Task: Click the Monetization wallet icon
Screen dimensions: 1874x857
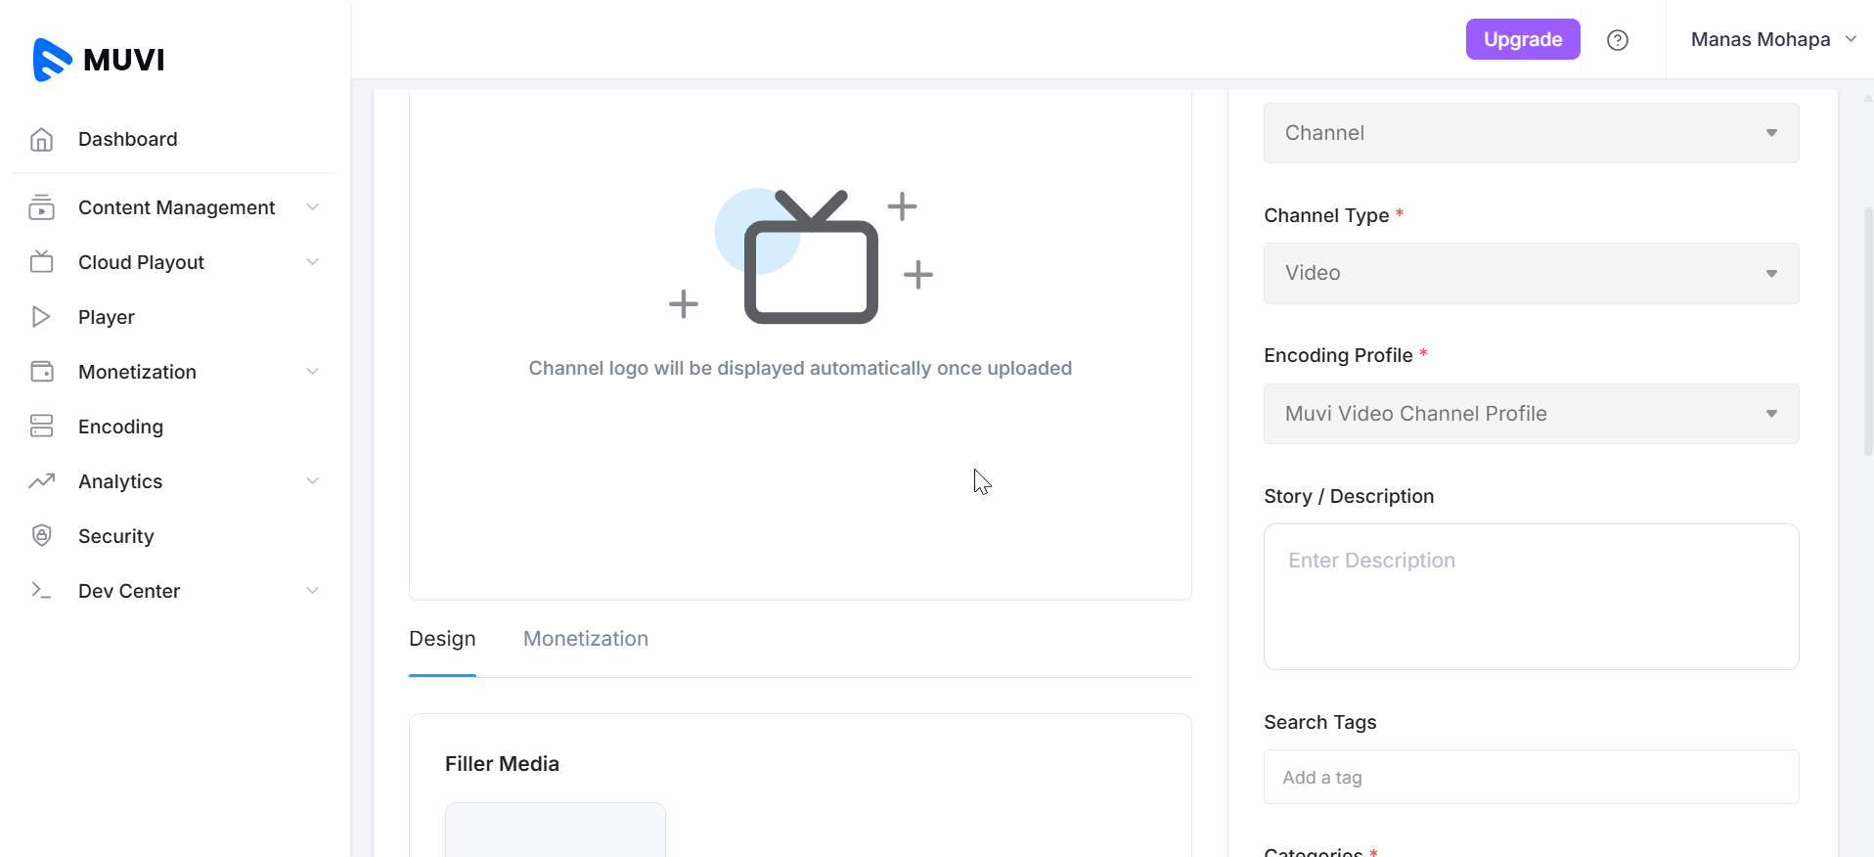Action: [x=41, y=372]
